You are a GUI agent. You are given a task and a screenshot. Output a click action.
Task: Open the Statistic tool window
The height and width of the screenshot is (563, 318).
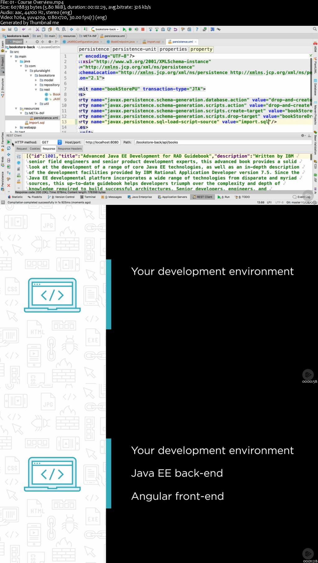coord(15,197)
